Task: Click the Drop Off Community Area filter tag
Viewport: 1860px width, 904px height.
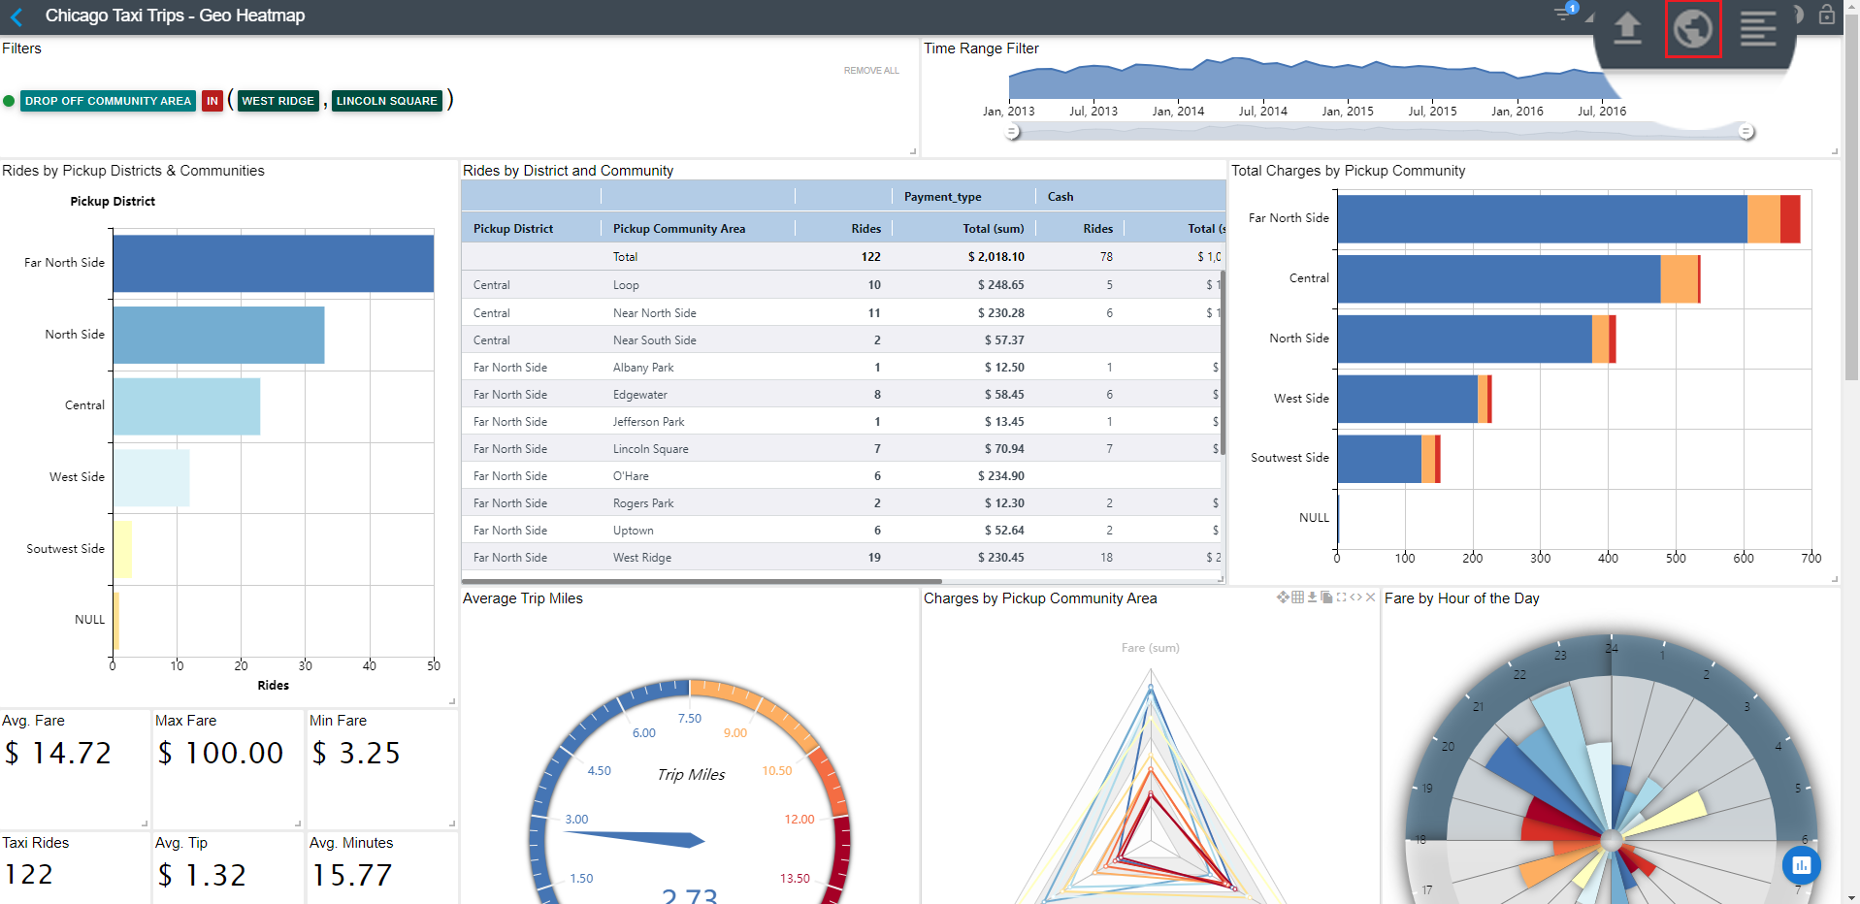Action: point(108,101)
